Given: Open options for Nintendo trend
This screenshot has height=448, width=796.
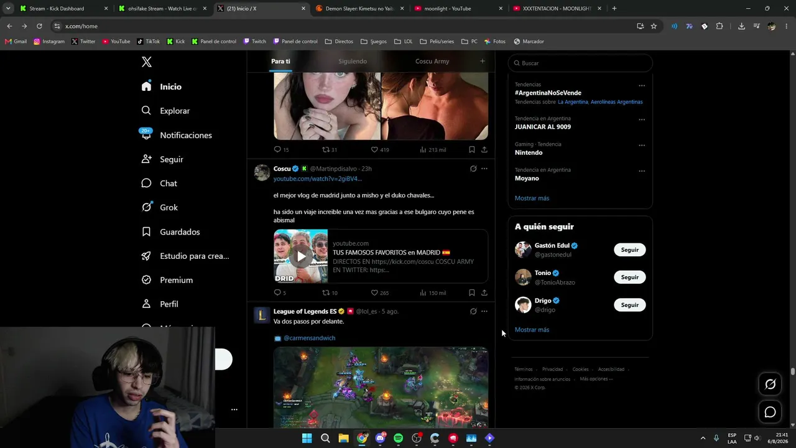Looking at the screenshot, I should click(642, 145).
